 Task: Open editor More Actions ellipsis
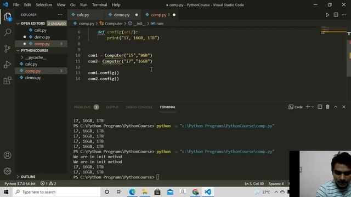coord(344,15)
